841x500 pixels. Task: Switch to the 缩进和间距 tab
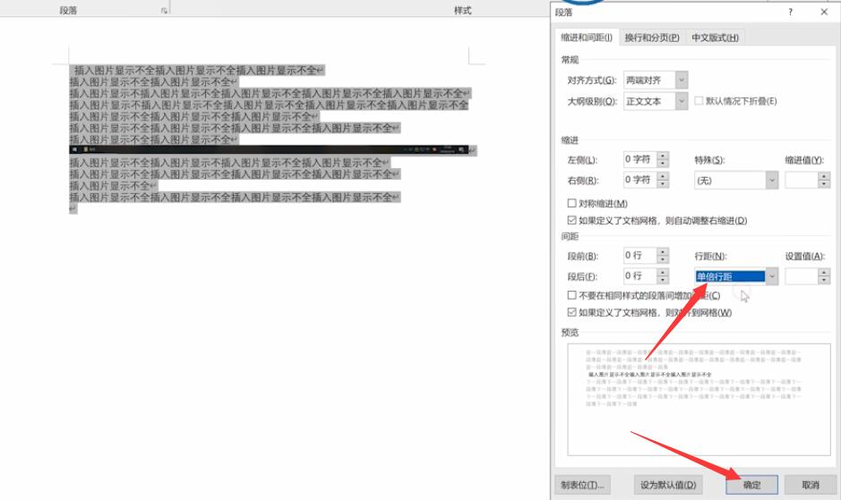[587, 38]
